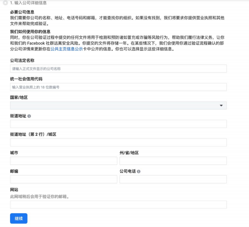The image size is (249, 227).
Task: Click the 邮编 input box
Action: [64, 179]
